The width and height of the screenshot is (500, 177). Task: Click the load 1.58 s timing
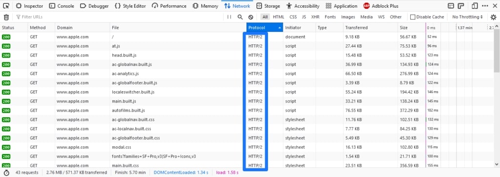227,173
